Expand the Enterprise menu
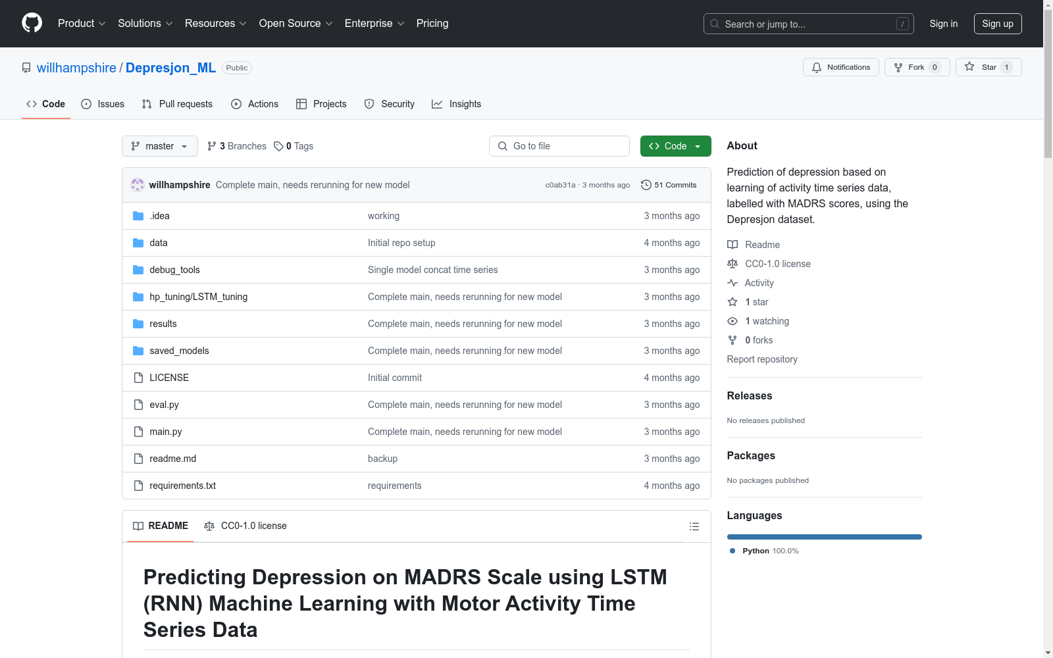The image size is (1053, 658). point(374,24)
